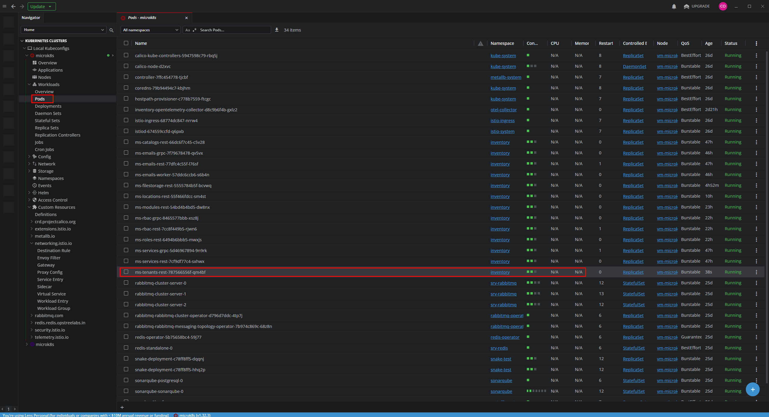Expand the rabbitmq.com resource group
769x417 pixels.
(32, 315)
